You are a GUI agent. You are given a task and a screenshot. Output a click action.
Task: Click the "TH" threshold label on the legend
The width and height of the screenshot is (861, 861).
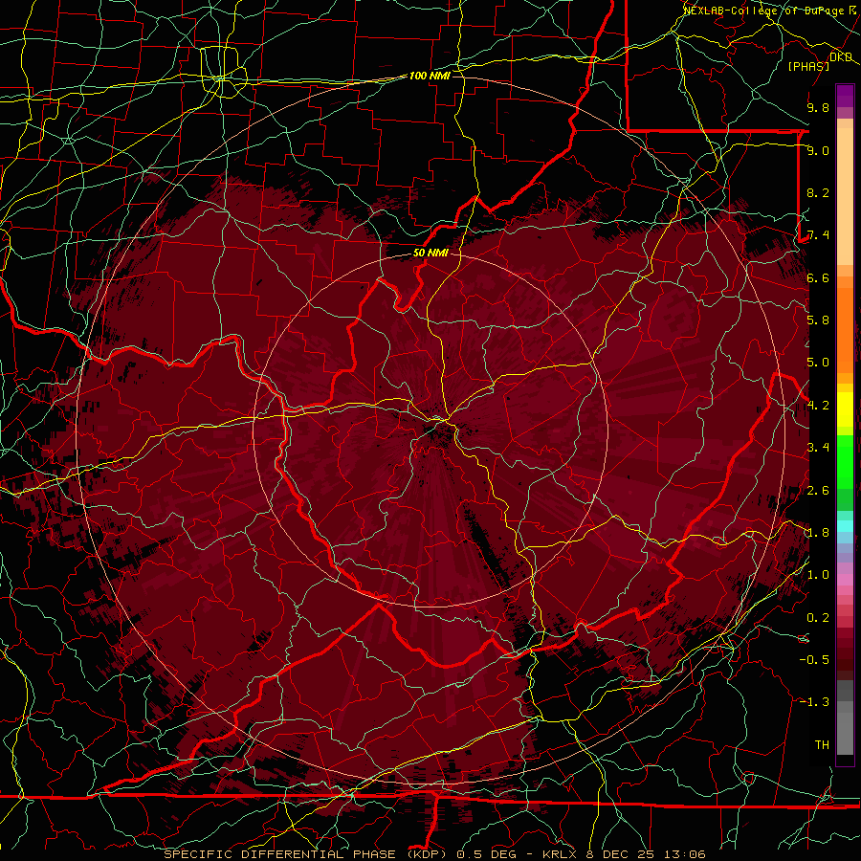point(822,745)
